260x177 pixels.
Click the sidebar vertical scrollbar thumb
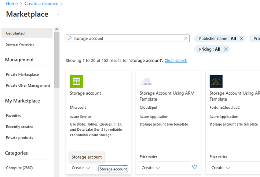[57, 60]
